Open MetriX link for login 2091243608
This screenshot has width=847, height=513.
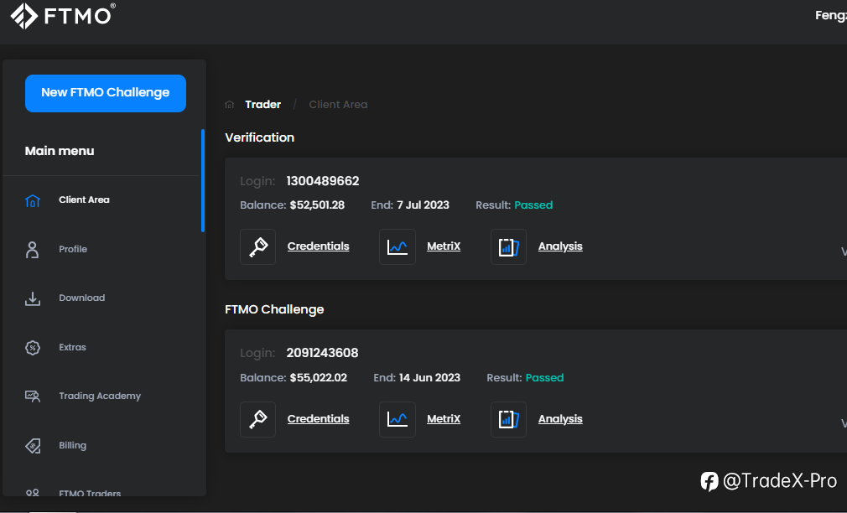[444, 419]
